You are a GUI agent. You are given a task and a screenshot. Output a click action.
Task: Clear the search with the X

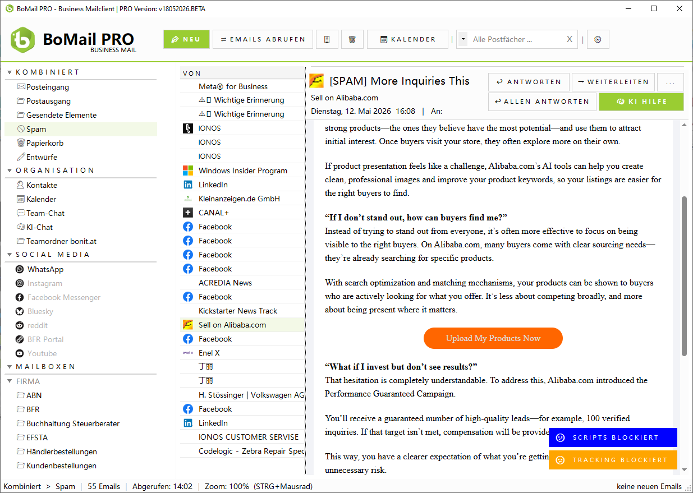point(570,39)
